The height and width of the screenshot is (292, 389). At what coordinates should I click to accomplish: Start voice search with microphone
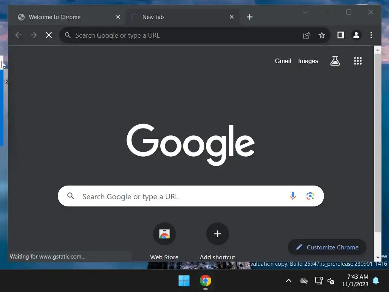click(293, 196)
